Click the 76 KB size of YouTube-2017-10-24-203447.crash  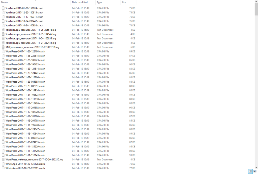(x=132, y=21)
